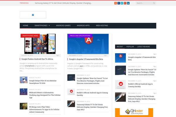Click middle column Google Now thumbnail
Screen dimensions: 176x117
71,77
